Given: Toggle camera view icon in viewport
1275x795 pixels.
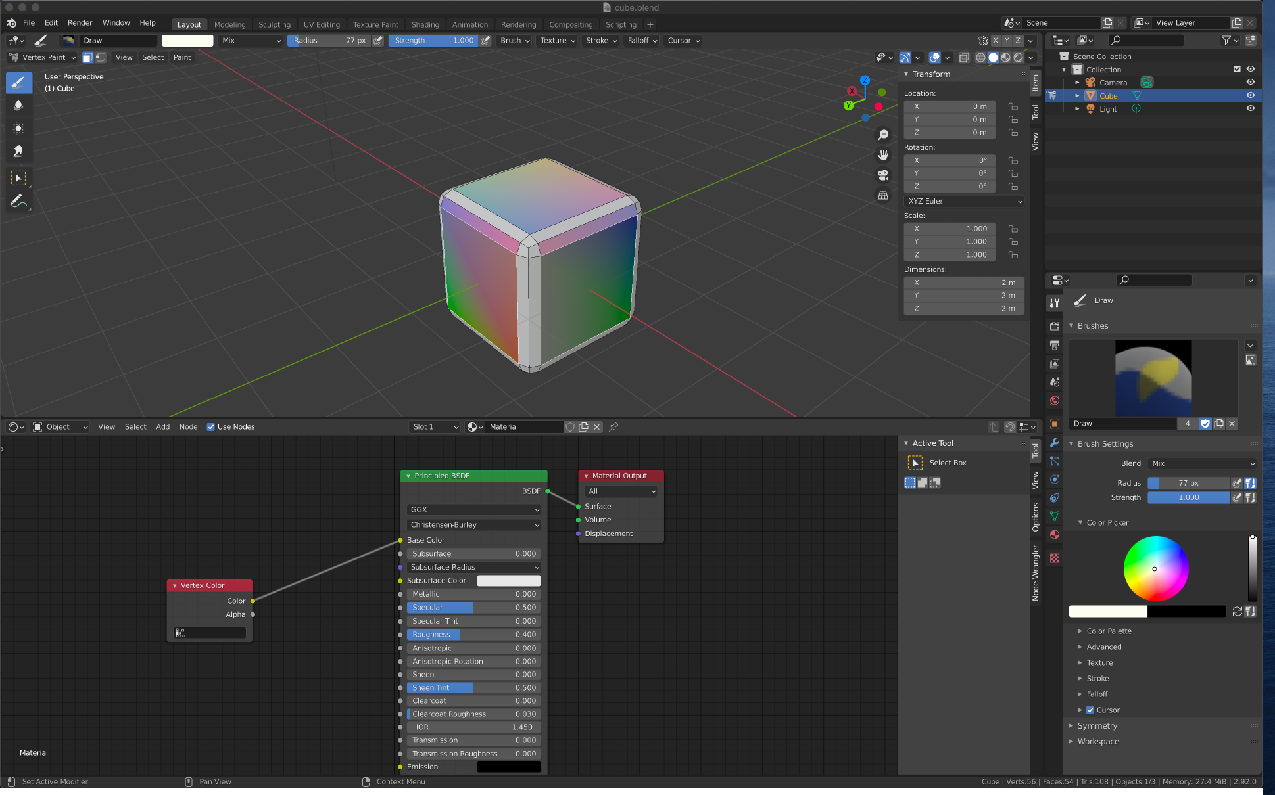Looking at the screenshot, I should (x=883, y=175).
